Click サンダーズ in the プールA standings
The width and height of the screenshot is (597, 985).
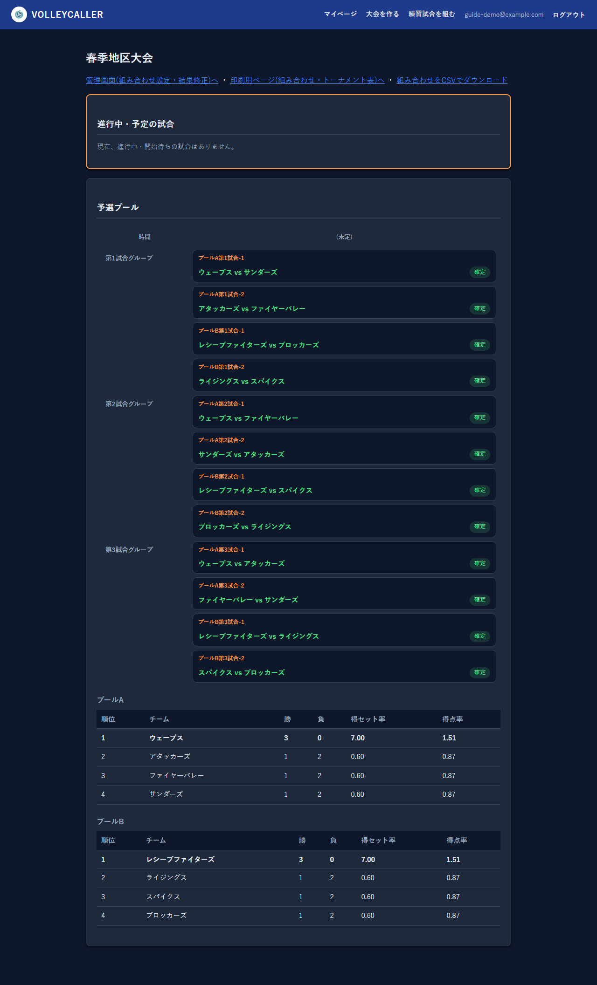[167, 794]
